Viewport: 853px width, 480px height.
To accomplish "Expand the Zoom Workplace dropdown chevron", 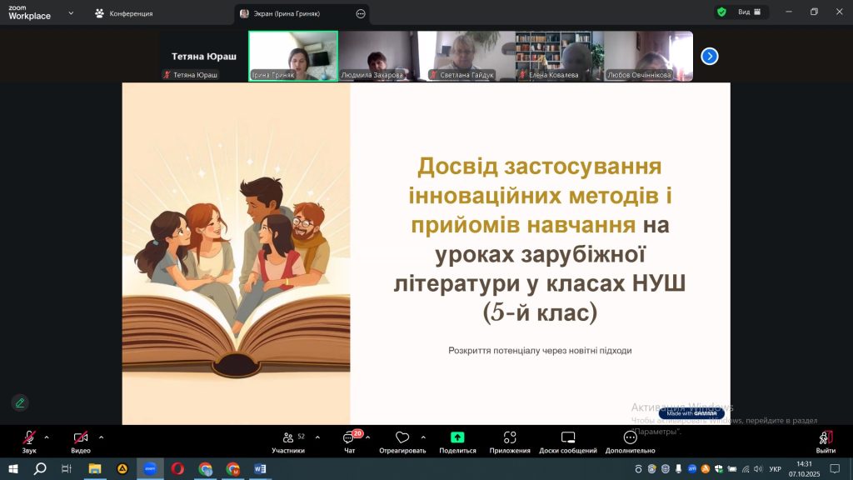I will coord(70,13).
